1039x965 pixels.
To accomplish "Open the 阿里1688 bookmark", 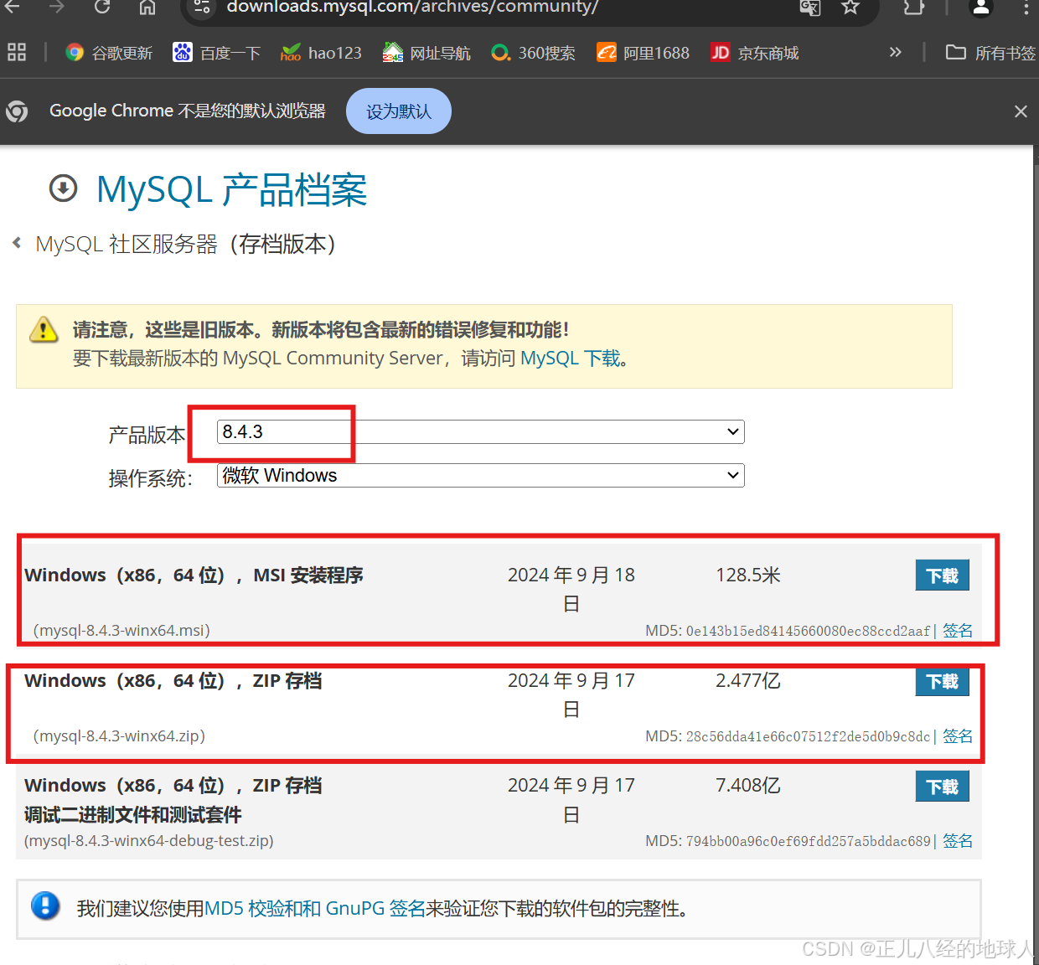I will 643,53.
